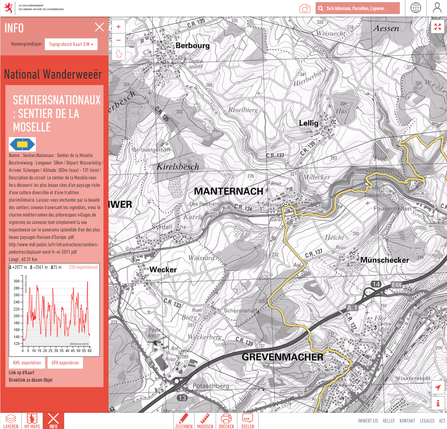Toggle fullscreen map view

click(x=438, y=26)
